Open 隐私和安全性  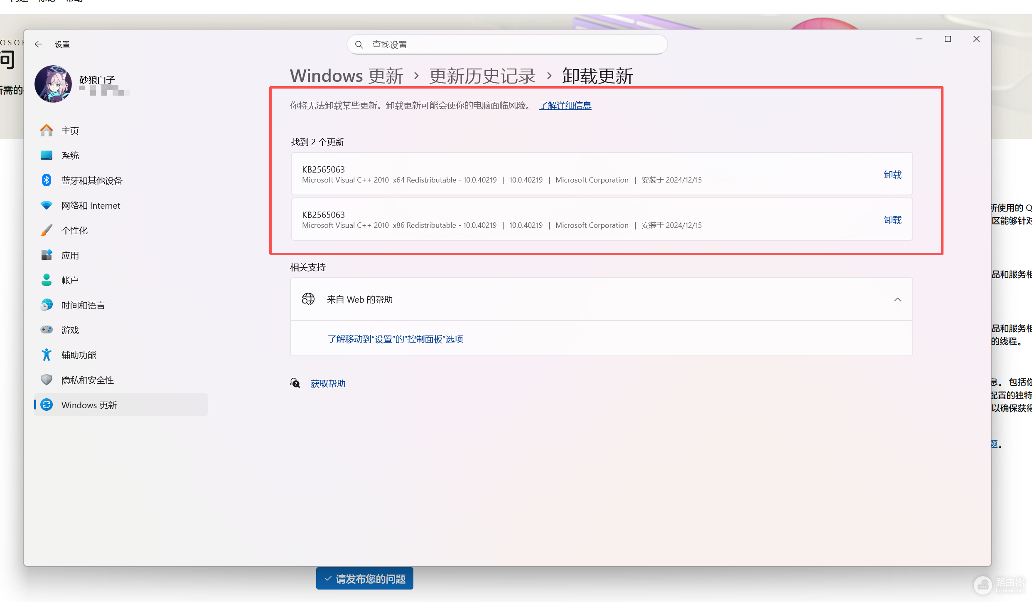click(x=121, y=380)
